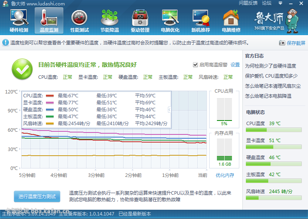Click the red CPU温度 legend swatch
The height and width of the screenshot is (219, 308).
pyautogui.click(x=50, y=96)
